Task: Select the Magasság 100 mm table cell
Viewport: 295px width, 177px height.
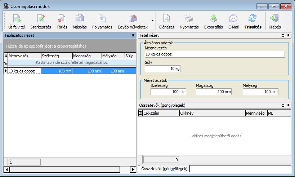Action: pyautogui.click(x=87, y=71)
